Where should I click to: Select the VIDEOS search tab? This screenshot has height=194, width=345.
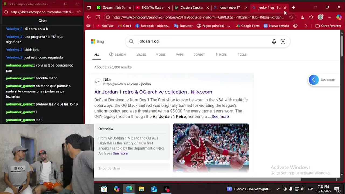[x=161, y=54]
